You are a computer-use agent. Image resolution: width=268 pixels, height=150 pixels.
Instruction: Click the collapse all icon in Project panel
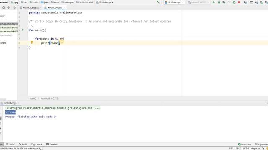pos(8,7)
